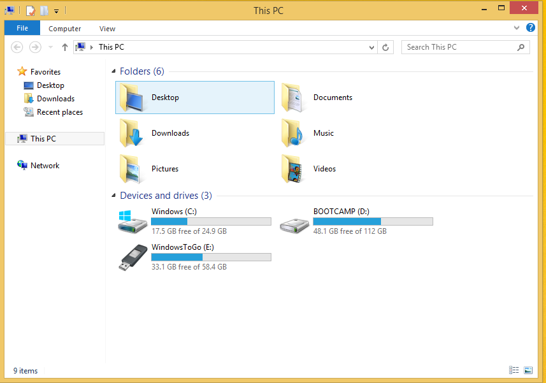Screen dimensions: 546x383
Task: Select the WindowsToGo (E:) USB drive icon
Action: pyautogui.click(x=133, y=257)
